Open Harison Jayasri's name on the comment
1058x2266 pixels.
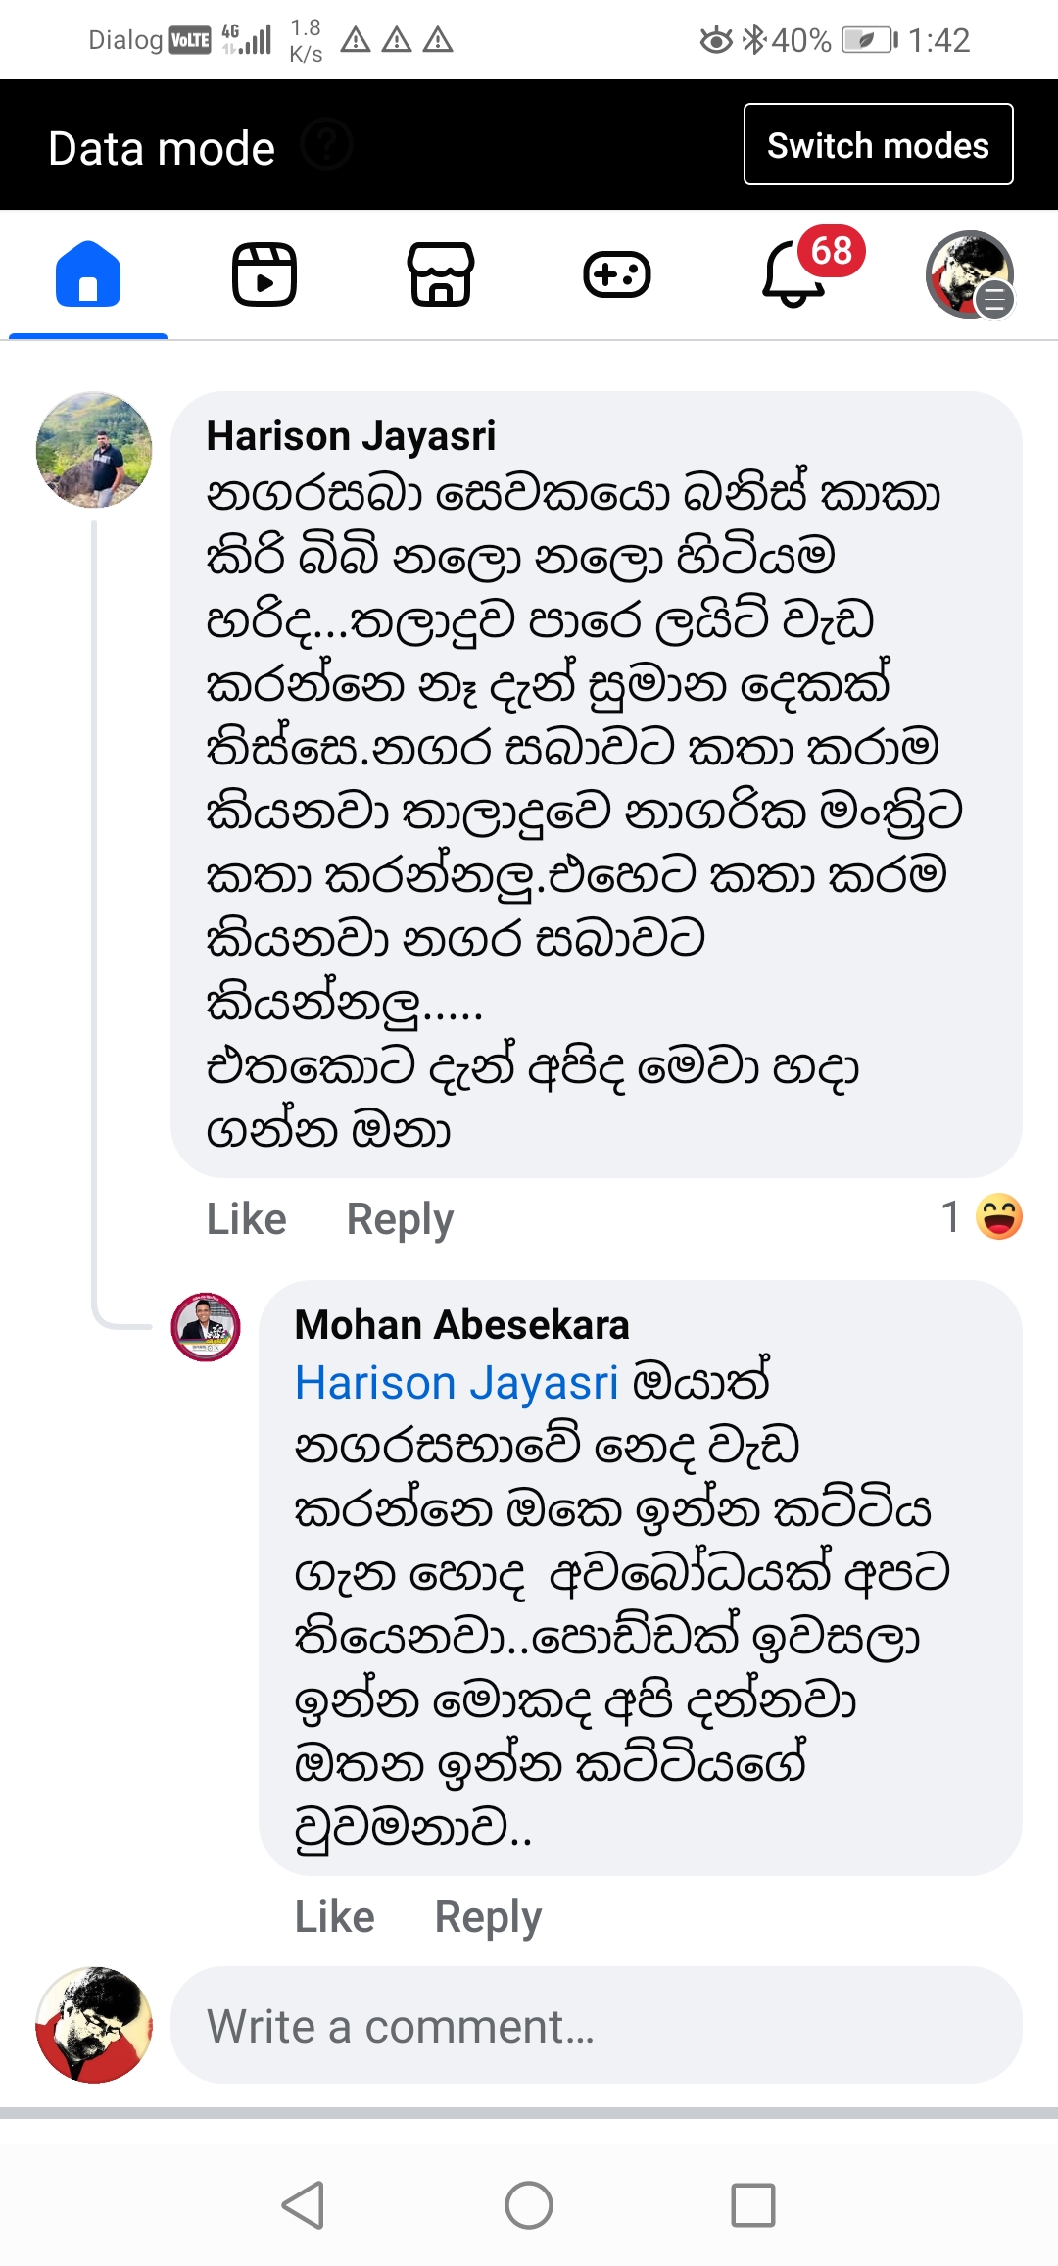[x=351, y=436]
